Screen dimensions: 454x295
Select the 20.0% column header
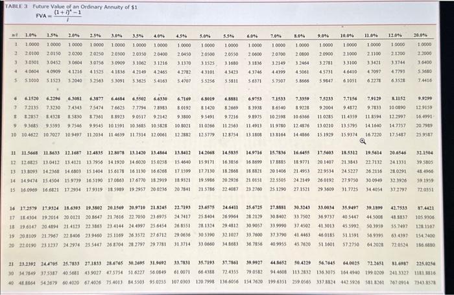(x=420, y=35)
